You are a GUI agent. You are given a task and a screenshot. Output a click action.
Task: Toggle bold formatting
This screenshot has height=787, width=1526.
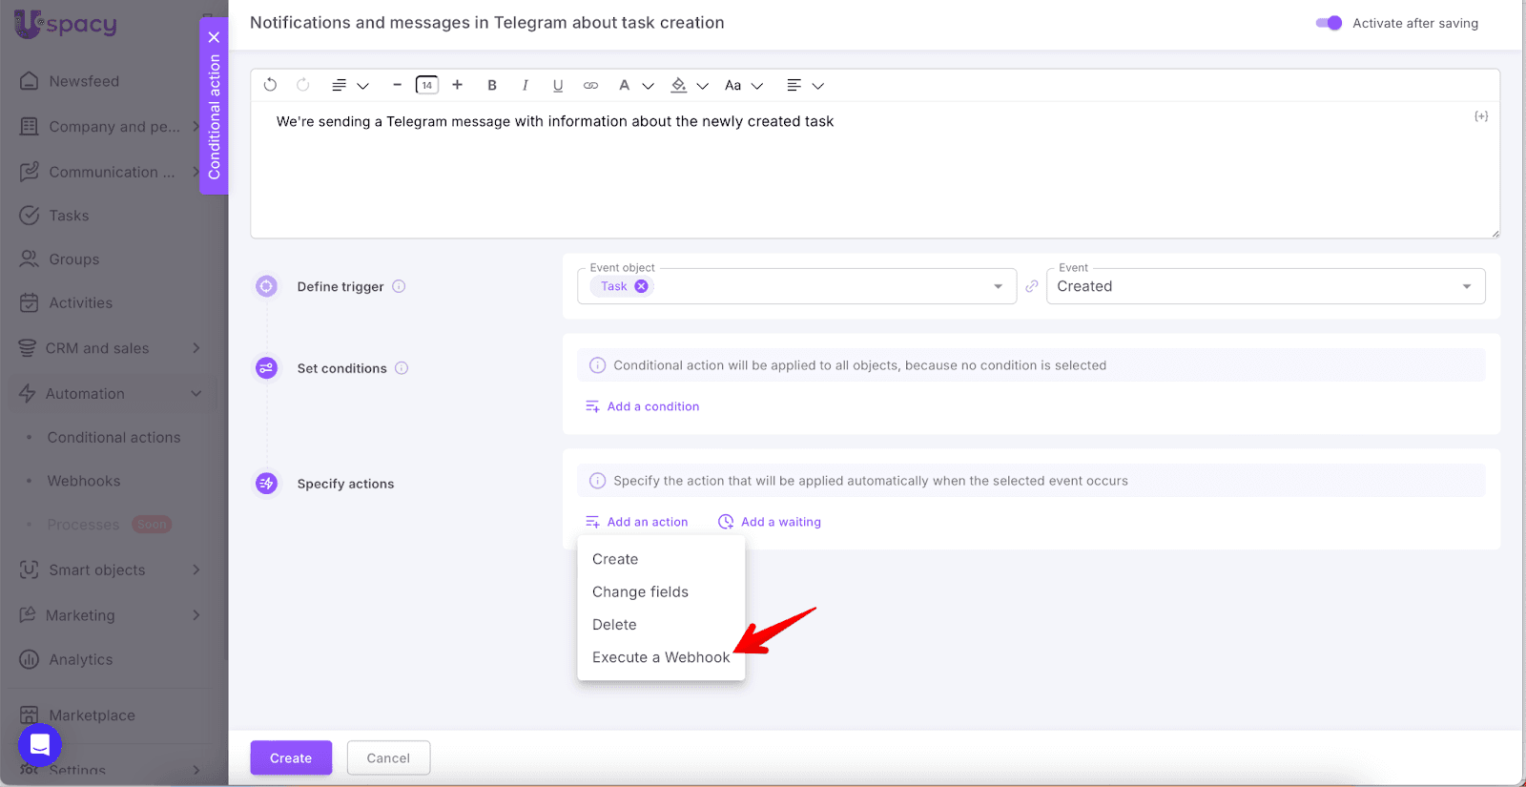click(492, 85)
